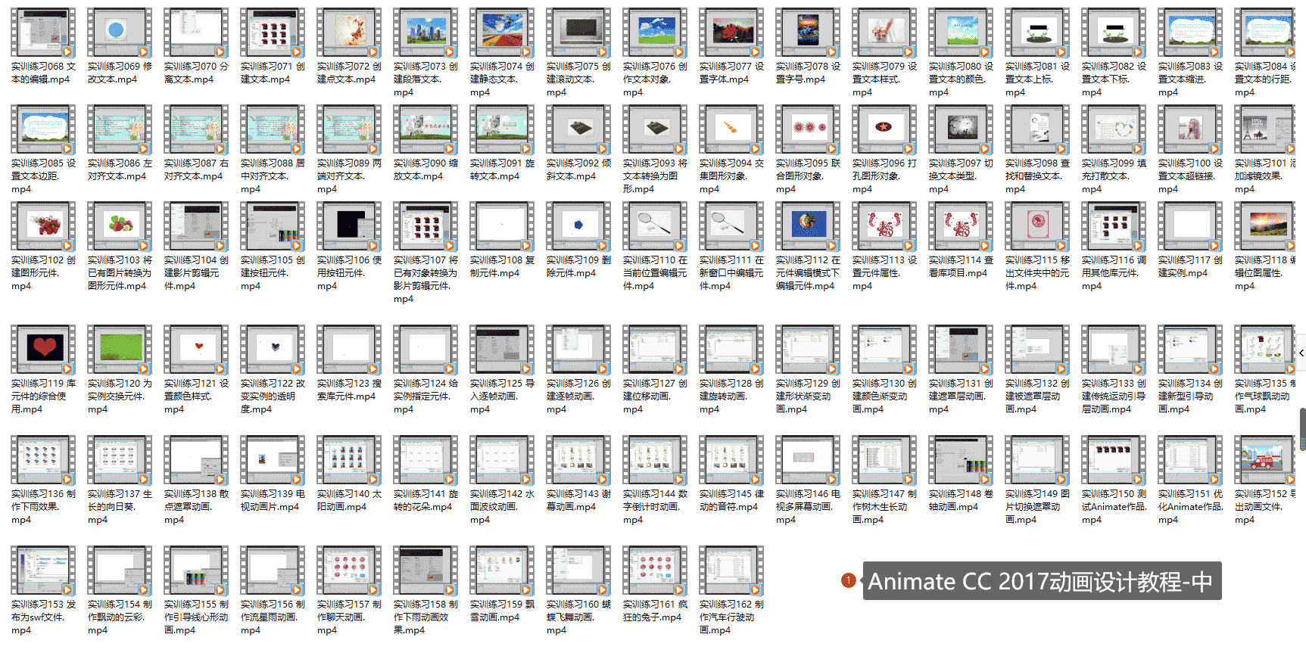Select the 实训练习097 切换文本类型 video icon
Viewport: 1306px width, 656px height.
pyautogui.click(x=961, y=130)
